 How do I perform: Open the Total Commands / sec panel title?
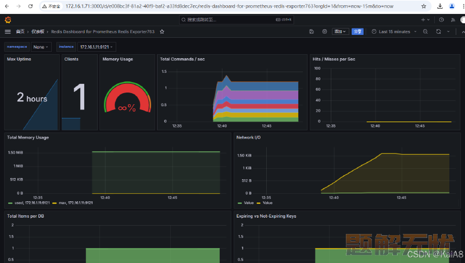183,59
